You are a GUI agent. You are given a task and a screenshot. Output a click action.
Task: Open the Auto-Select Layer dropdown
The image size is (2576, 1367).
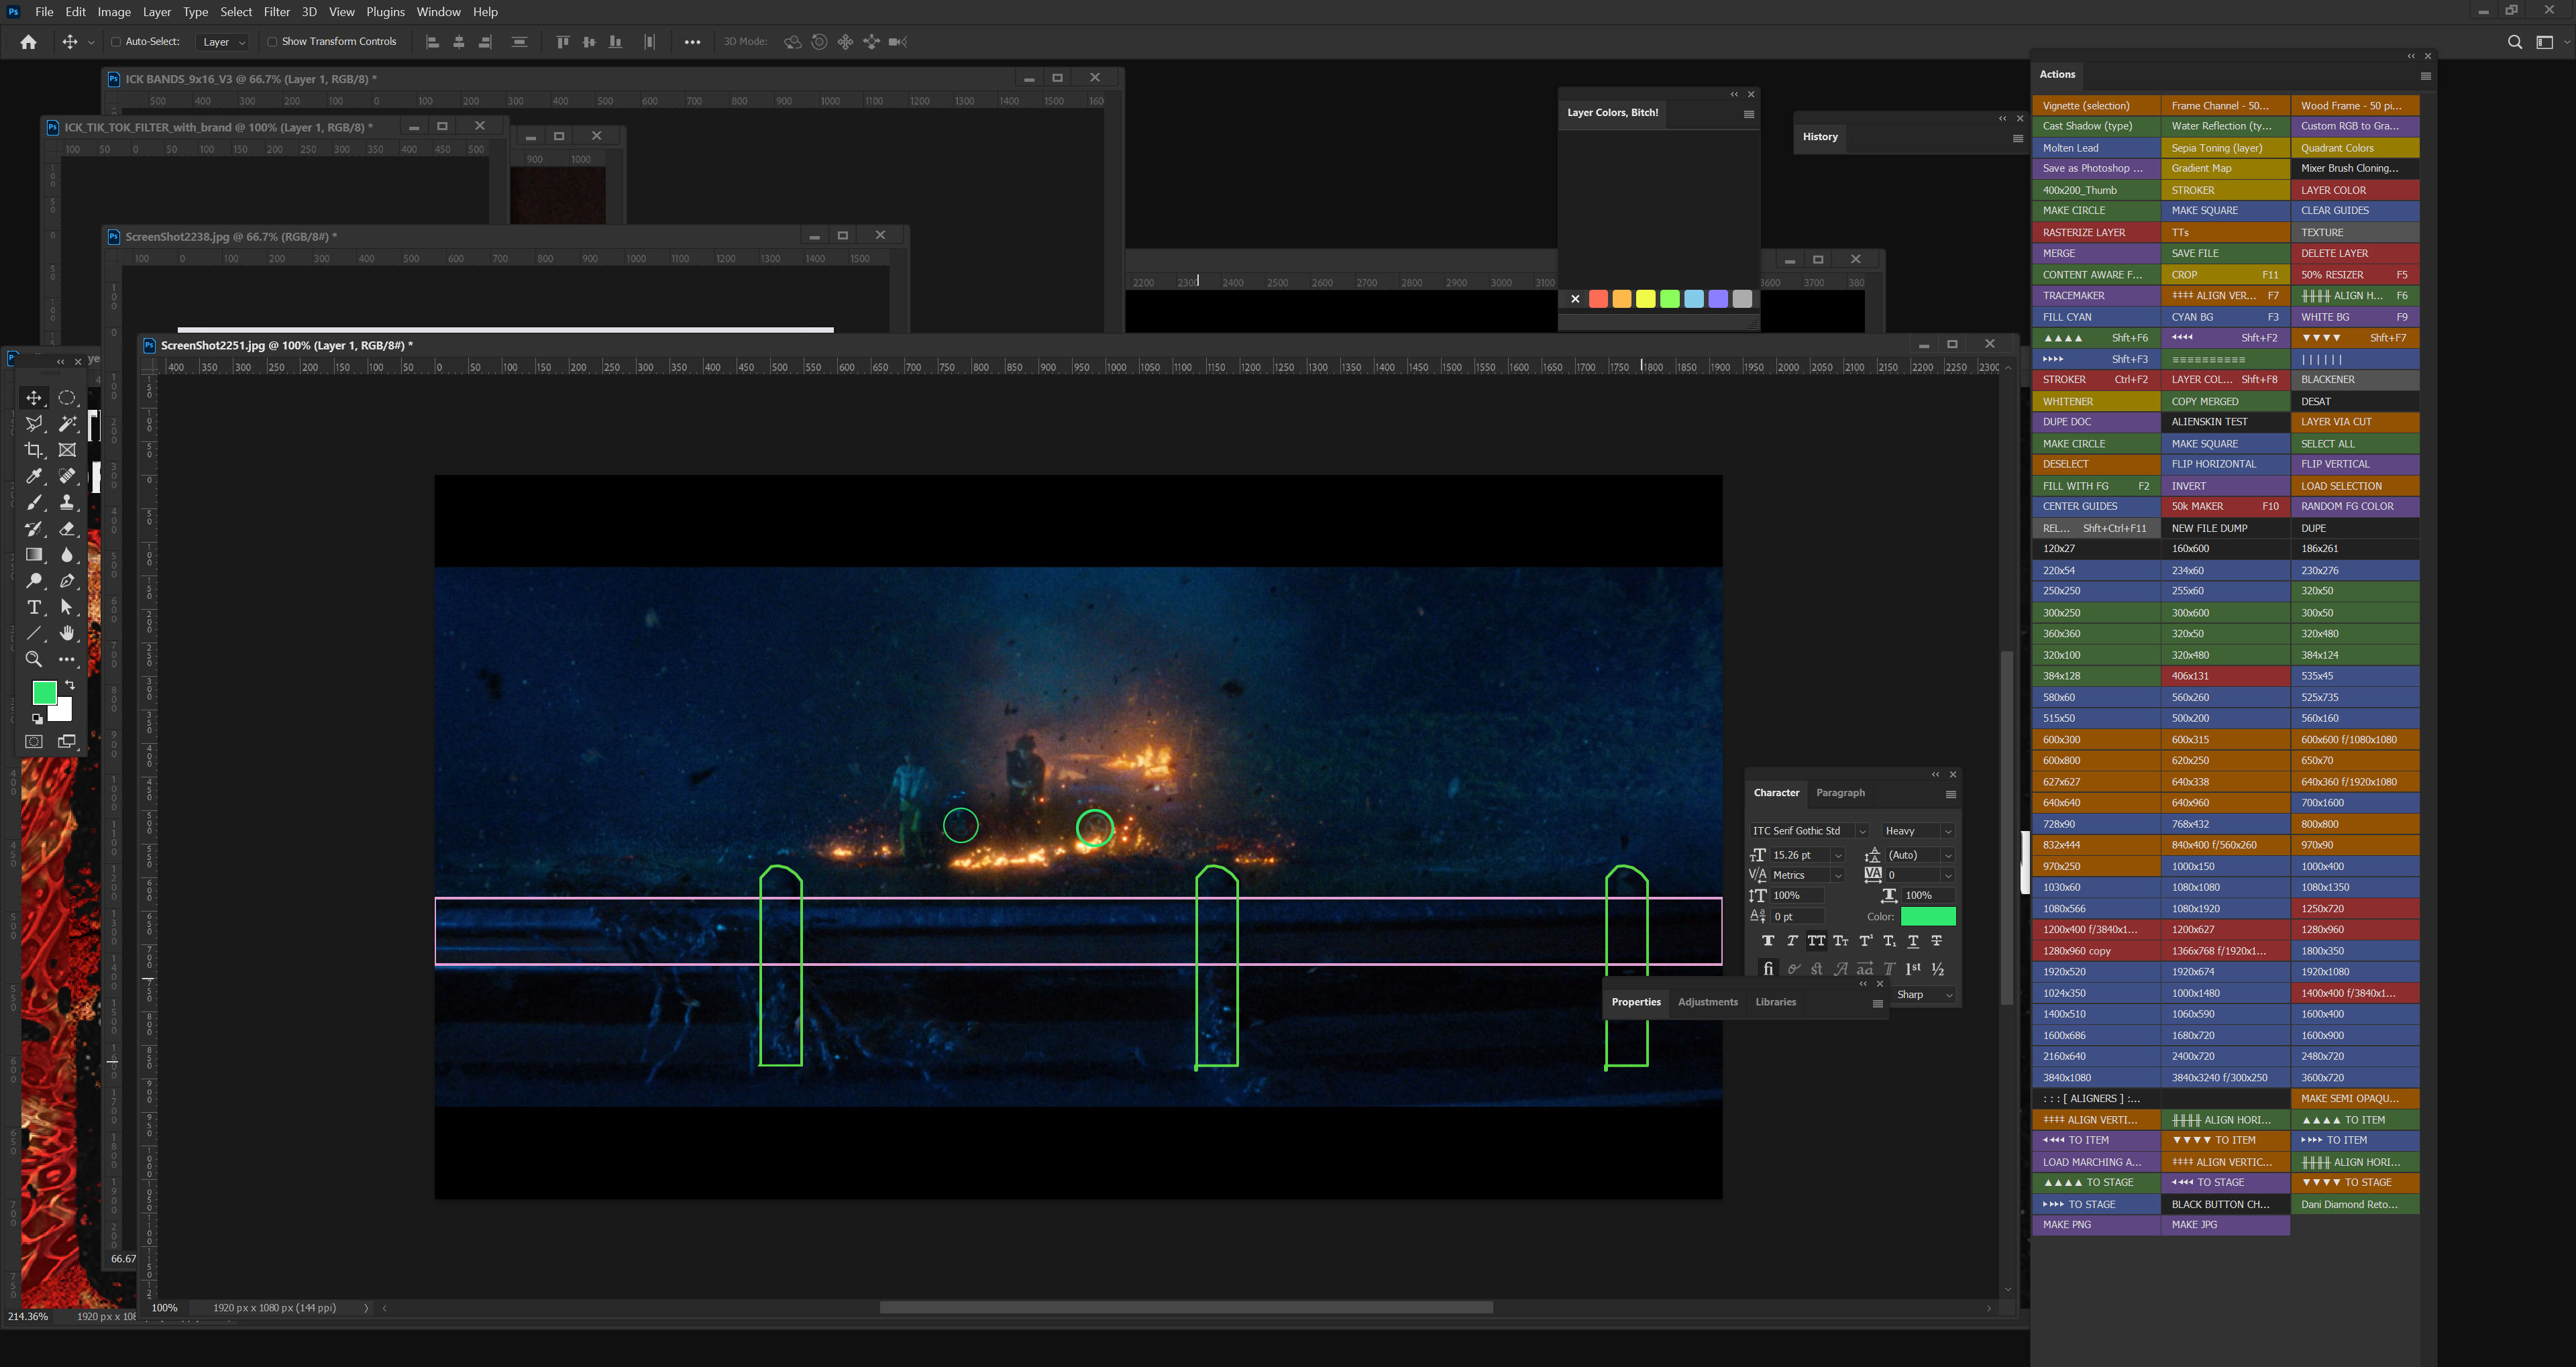click(x=222, y=42)
